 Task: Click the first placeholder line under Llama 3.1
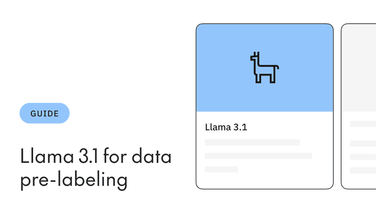pyautogui.click(x=252, y=142)
